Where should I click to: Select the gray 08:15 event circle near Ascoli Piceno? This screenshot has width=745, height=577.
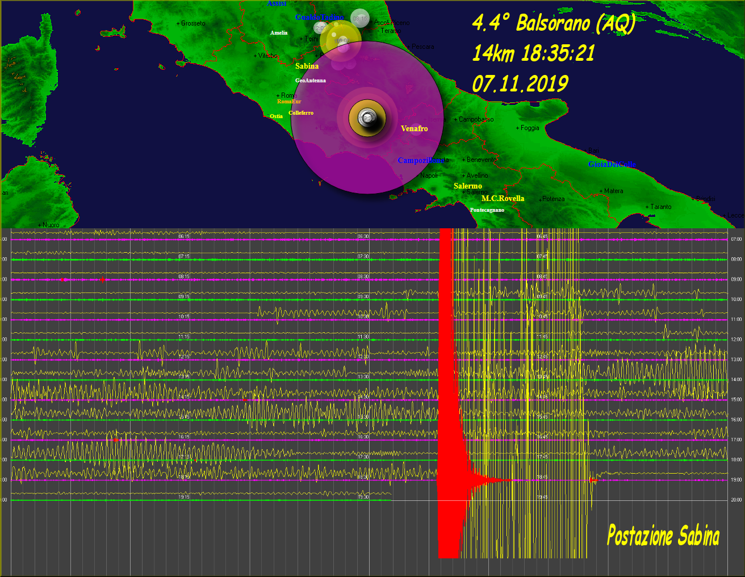[360, 19]
